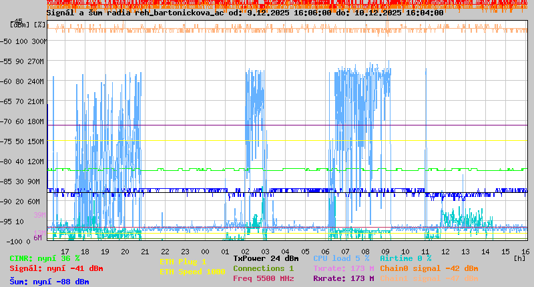Click the x-axis hour label '17'
The image size is (534, 287).
coord(65,252)
